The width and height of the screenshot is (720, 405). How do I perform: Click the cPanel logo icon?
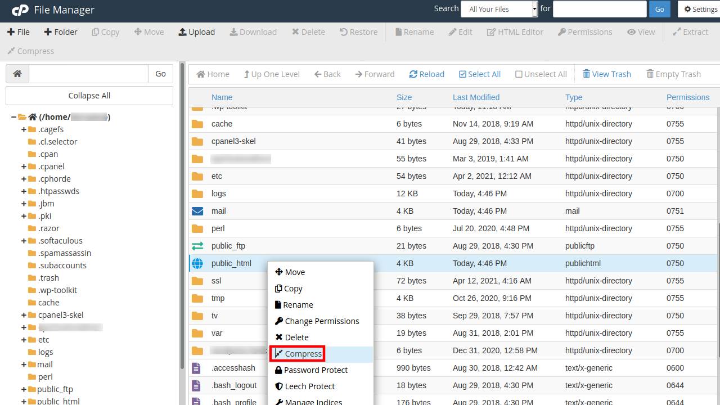(x=20, y=10)
